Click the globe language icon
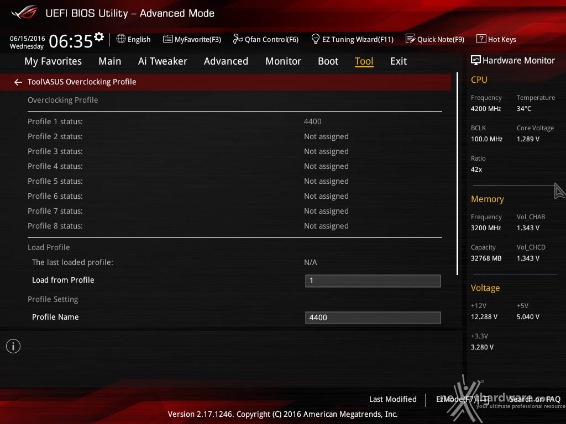The image size is (566, 424). (121, 39)
